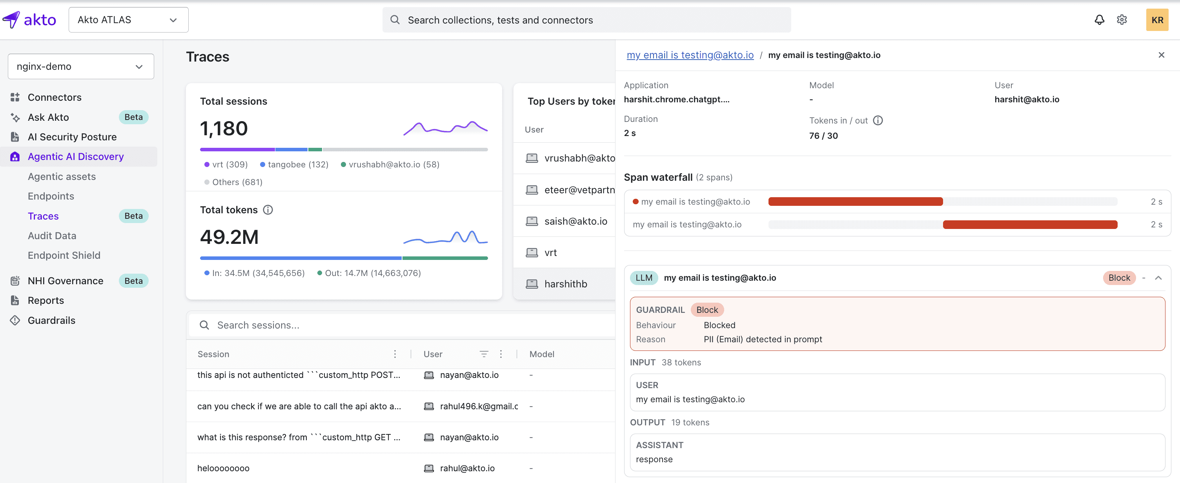The width and height of the screenshot is (1180, 483).
Task: Click laptop icon beside saish@akto.io
Action: [x=532, y=221]
